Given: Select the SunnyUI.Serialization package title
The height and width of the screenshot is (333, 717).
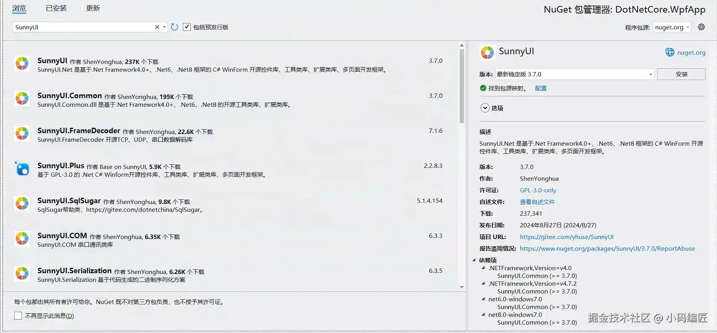Looking at the screenshot, I should click(75, 271).
